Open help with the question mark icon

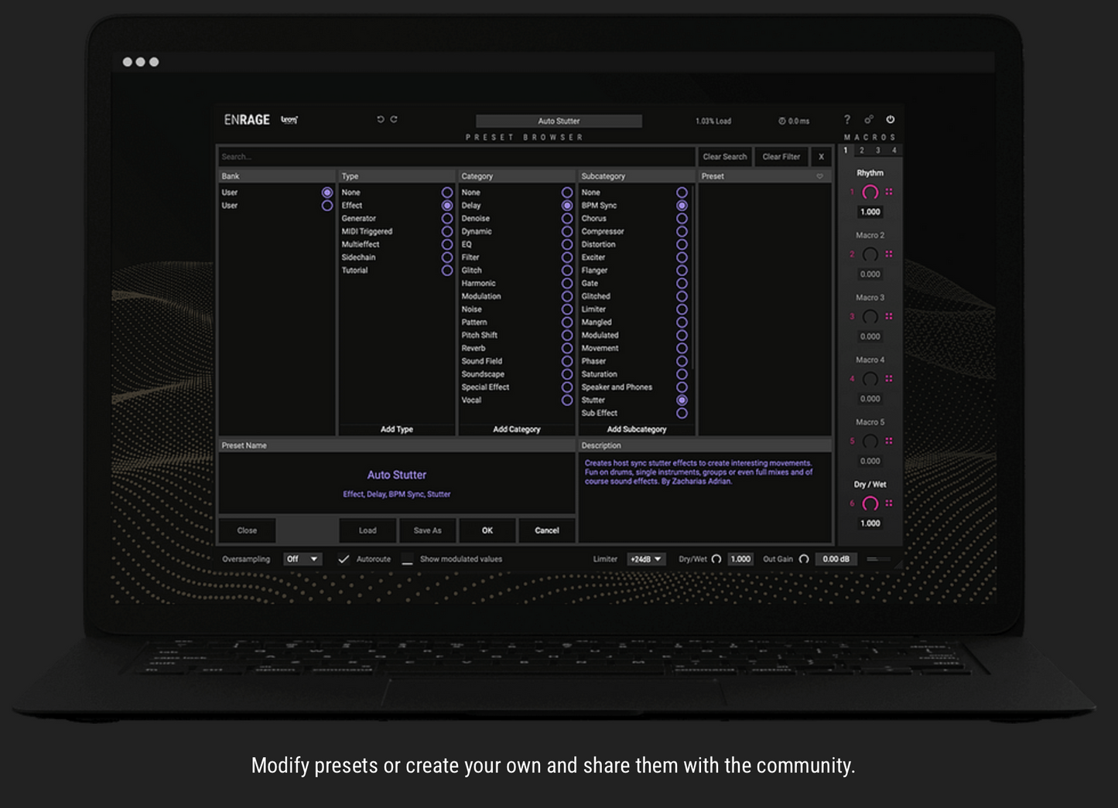point(847,120)
